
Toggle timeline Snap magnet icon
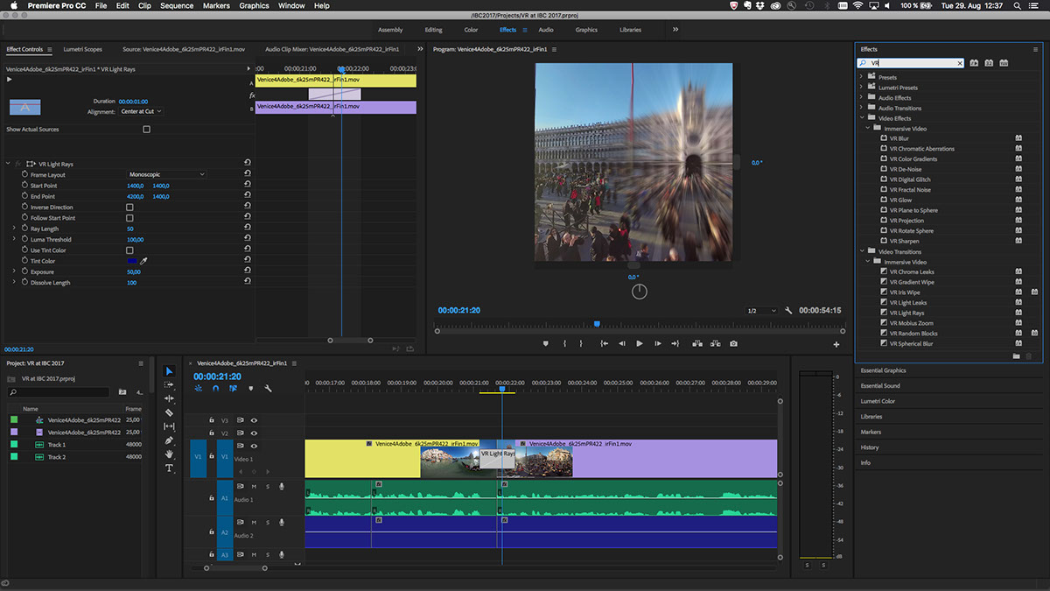click(215, 388)
